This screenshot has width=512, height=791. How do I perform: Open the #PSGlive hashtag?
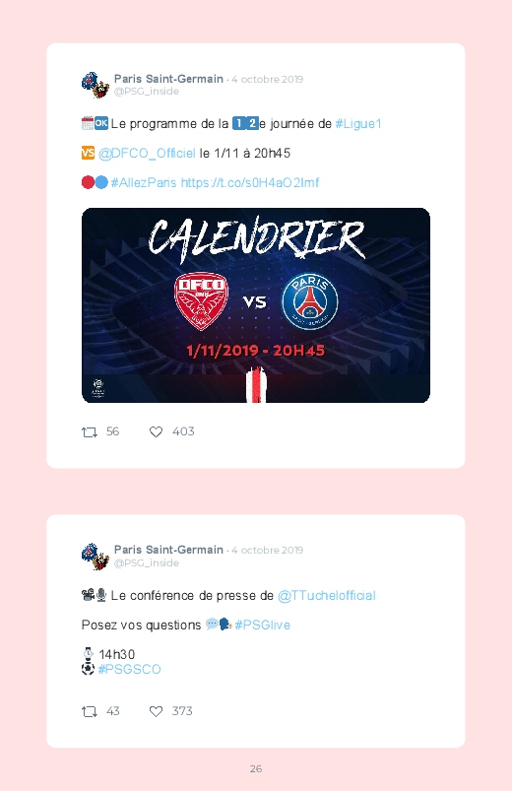coord(262,626)
